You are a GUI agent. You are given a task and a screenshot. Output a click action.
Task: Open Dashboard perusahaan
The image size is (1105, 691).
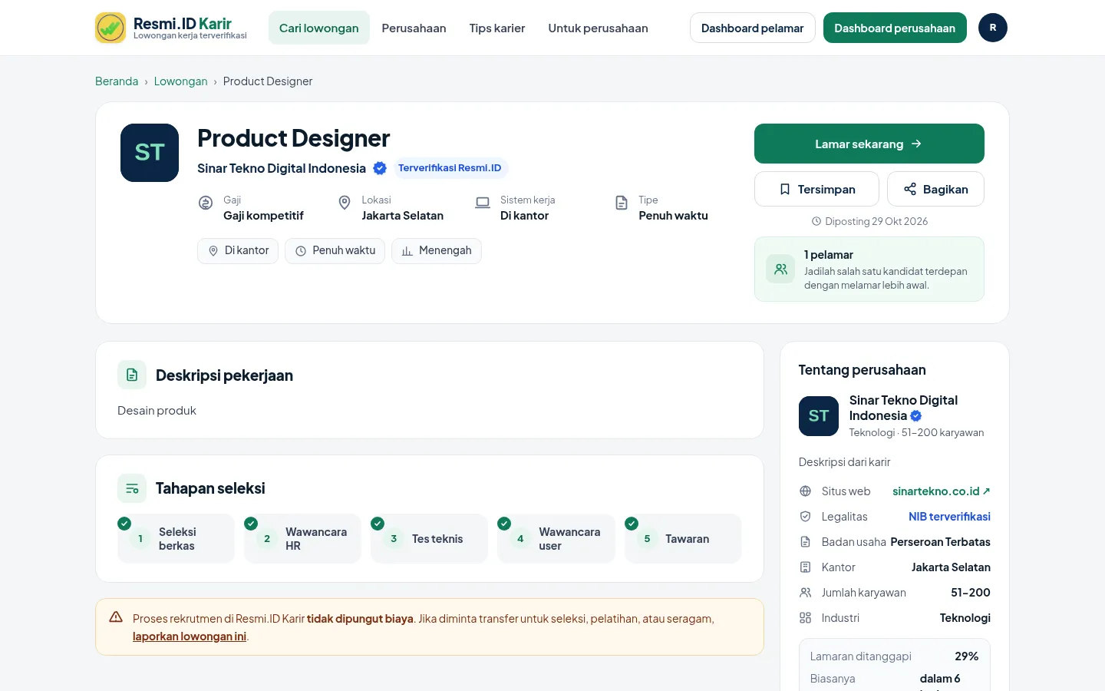coord(895,28)
